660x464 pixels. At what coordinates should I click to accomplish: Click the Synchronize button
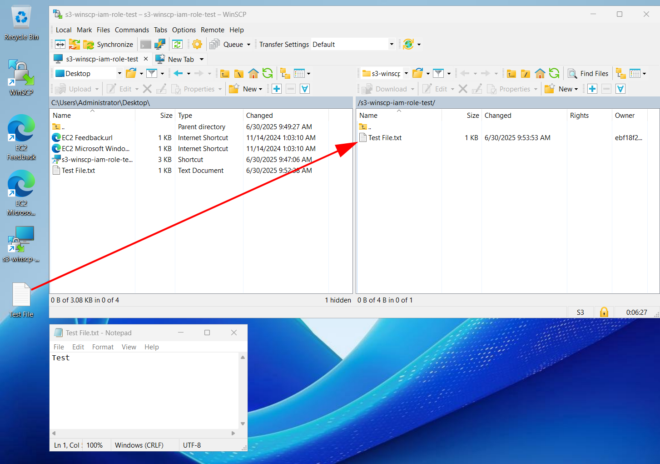pyautogui.click(x=109, y=44)
